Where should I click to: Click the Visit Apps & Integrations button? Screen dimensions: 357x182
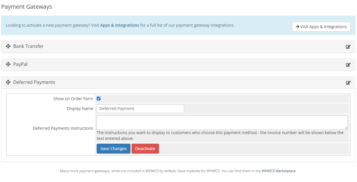click(321, 26)
